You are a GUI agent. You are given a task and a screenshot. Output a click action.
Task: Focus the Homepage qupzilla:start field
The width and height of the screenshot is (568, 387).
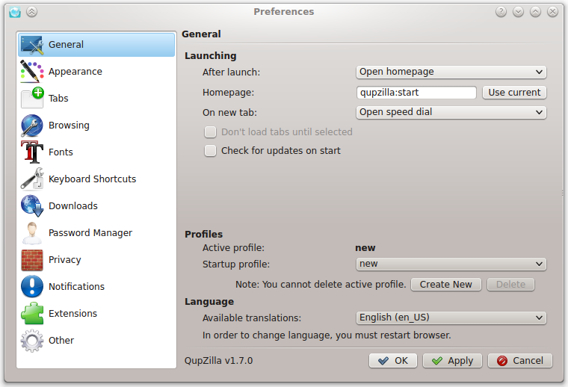(416, 93)
